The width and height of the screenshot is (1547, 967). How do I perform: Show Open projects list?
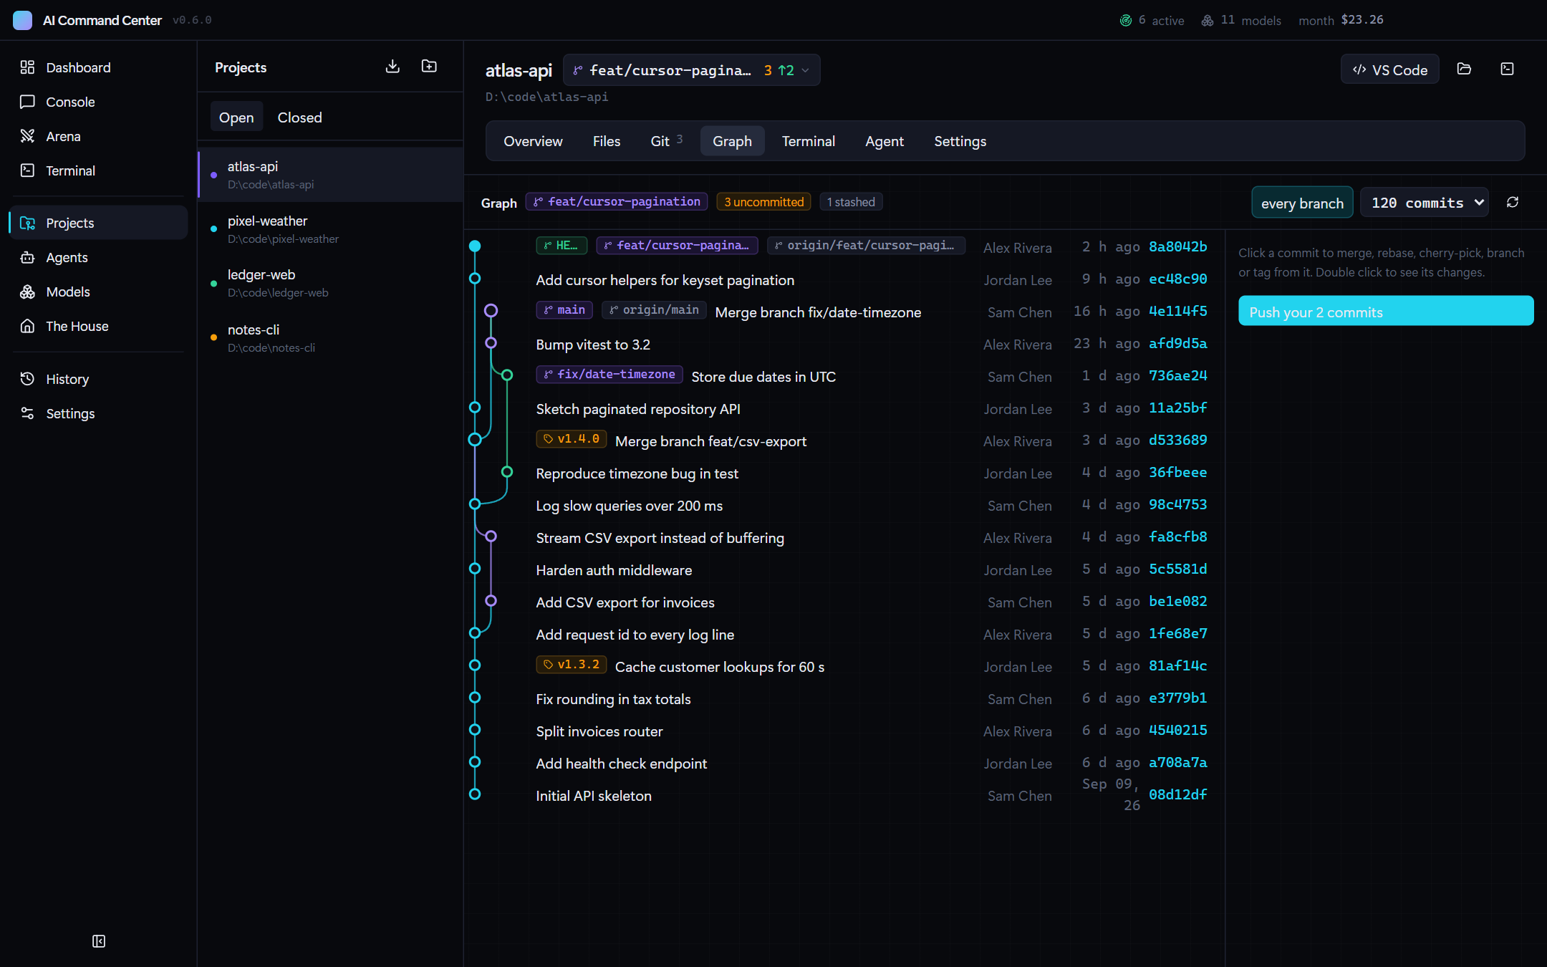(x=236, y=117)
